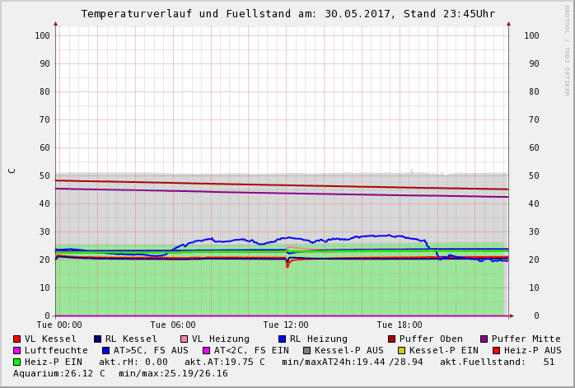Select the Tue 12:00 time axis label
575x388 pixels.
(285, 325)
